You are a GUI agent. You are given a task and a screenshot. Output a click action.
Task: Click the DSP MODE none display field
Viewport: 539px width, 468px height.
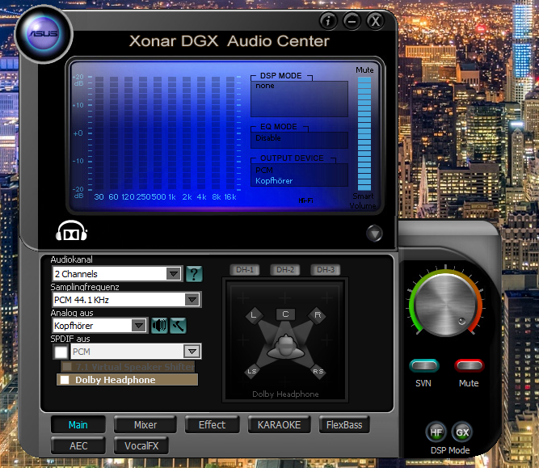click(x=300, y=99)
